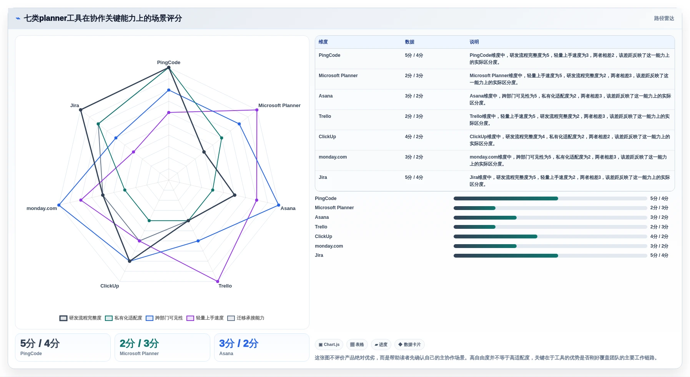Click the blue data point at Asana vertex
This screenshot has width=690, height=377.
pyautogui.click(x=279, y=205)
